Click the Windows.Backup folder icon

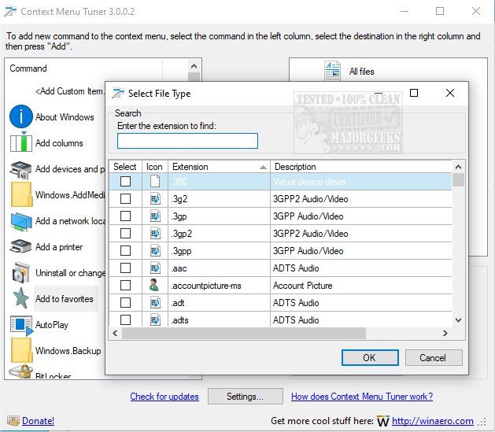coord(20,350)
